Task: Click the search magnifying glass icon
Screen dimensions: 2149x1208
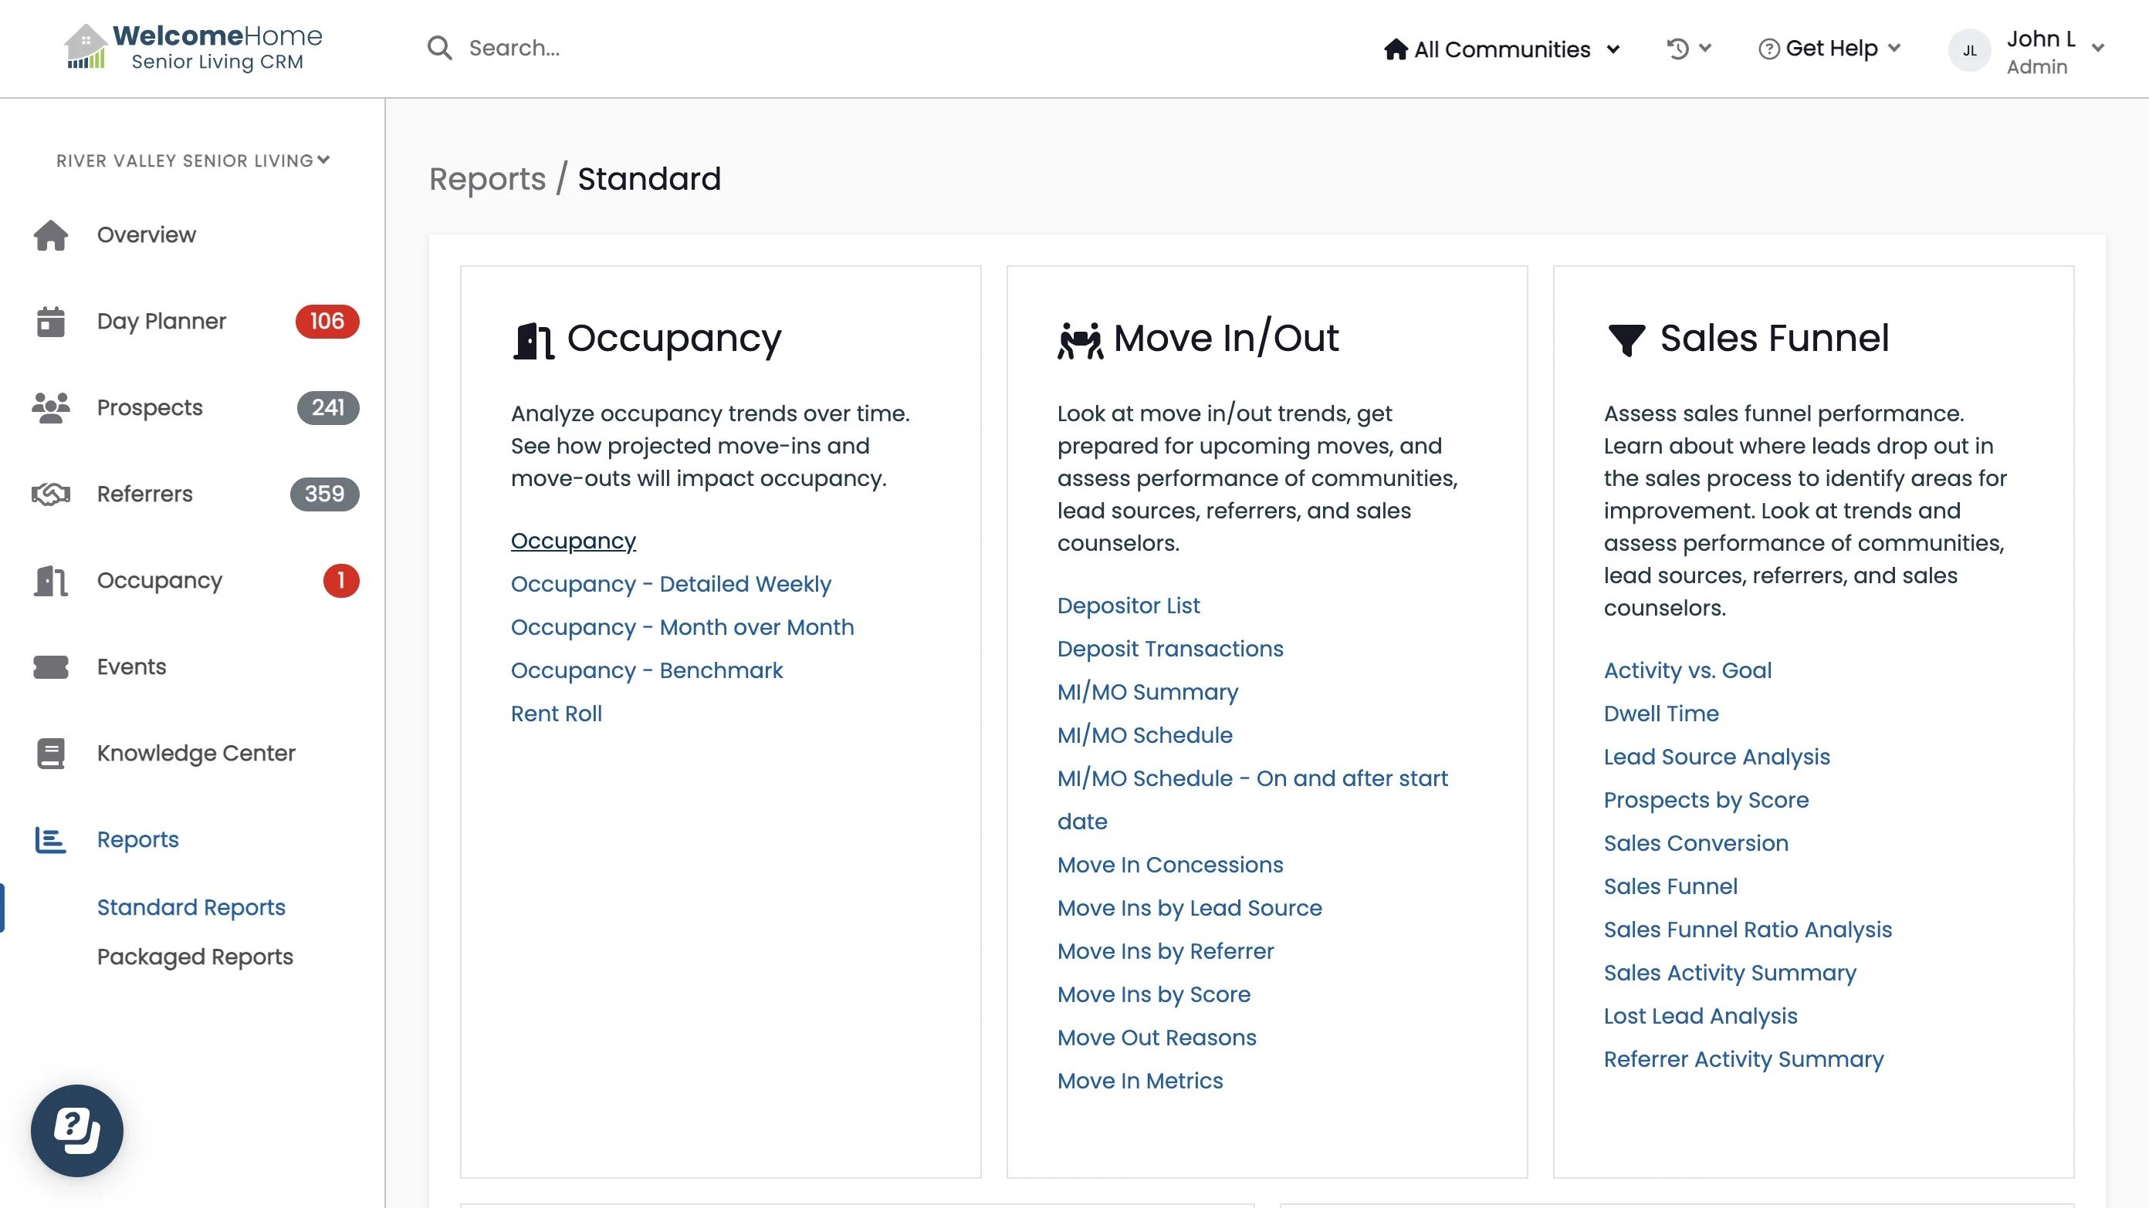Action: click(x=440, y=49)
